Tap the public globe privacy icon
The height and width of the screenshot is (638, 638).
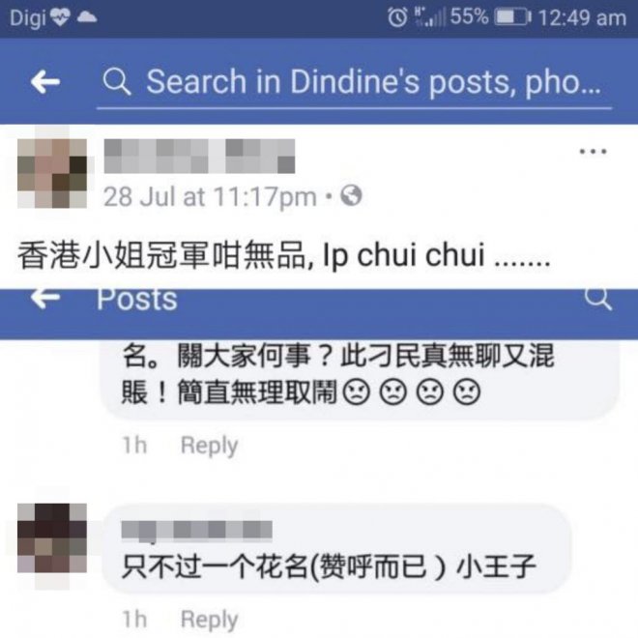click(351, 195)
